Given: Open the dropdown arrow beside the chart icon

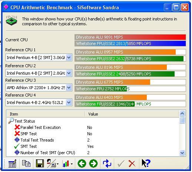Looking at the screenshot, I should (x=72, y=164).
